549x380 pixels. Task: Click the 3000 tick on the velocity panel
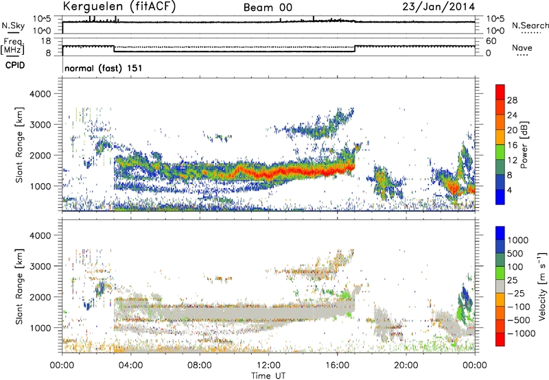40,266
